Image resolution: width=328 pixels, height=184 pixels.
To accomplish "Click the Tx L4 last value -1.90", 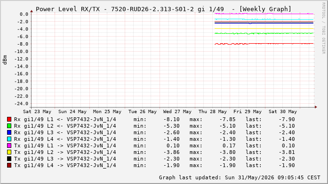I will pos(287,165).
